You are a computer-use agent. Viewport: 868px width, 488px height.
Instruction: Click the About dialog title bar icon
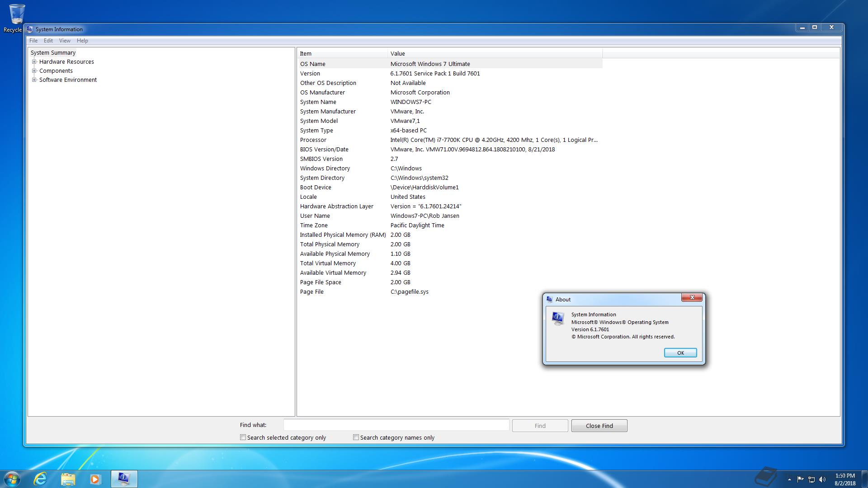coord(549,300)
